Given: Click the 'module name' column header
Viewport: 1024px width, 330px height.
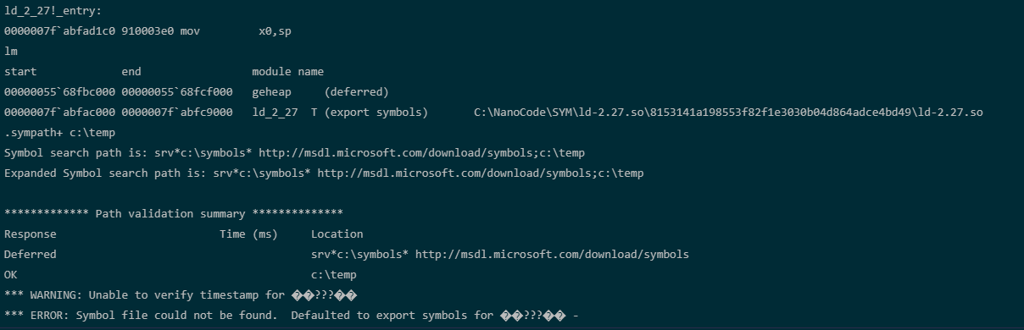Looking at the screenshot, I should point(287,72).
